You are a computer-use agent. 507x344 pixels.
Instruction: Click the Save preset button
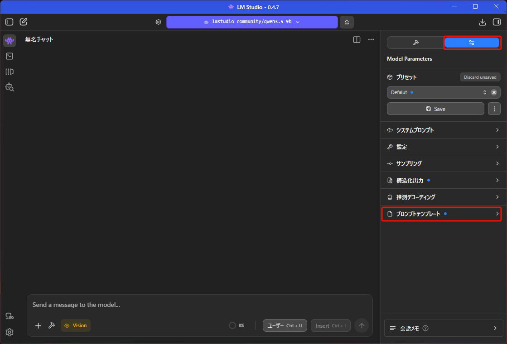click(x=435, y=109)
